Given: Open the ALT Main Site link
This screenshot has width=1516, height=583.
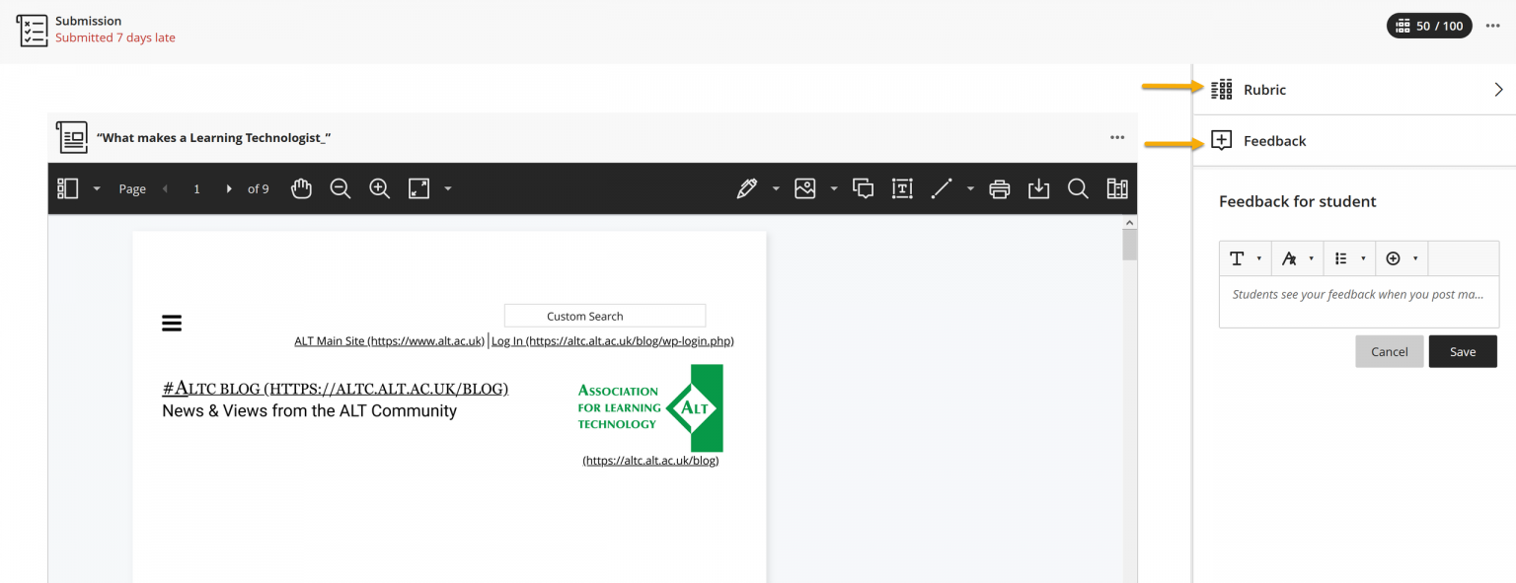Looking at the screenshot, I should point(389,341).
